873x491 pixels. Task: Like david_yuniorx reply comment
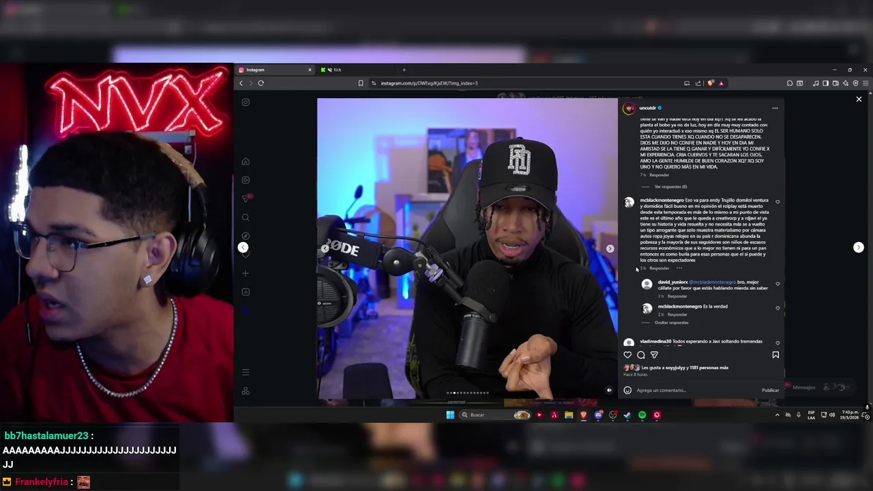(x=778, y=284)
